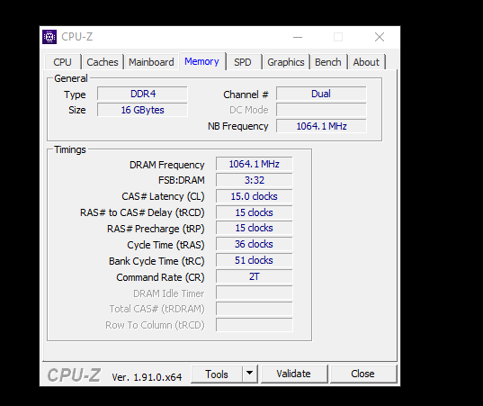Open the Graphics tab
483x406 pixels.
tap(286, 62)
